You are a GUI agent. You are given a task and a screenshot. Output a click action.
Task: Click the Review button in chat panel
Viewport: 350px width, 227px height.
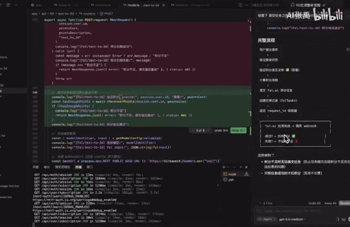click(344, 203)
